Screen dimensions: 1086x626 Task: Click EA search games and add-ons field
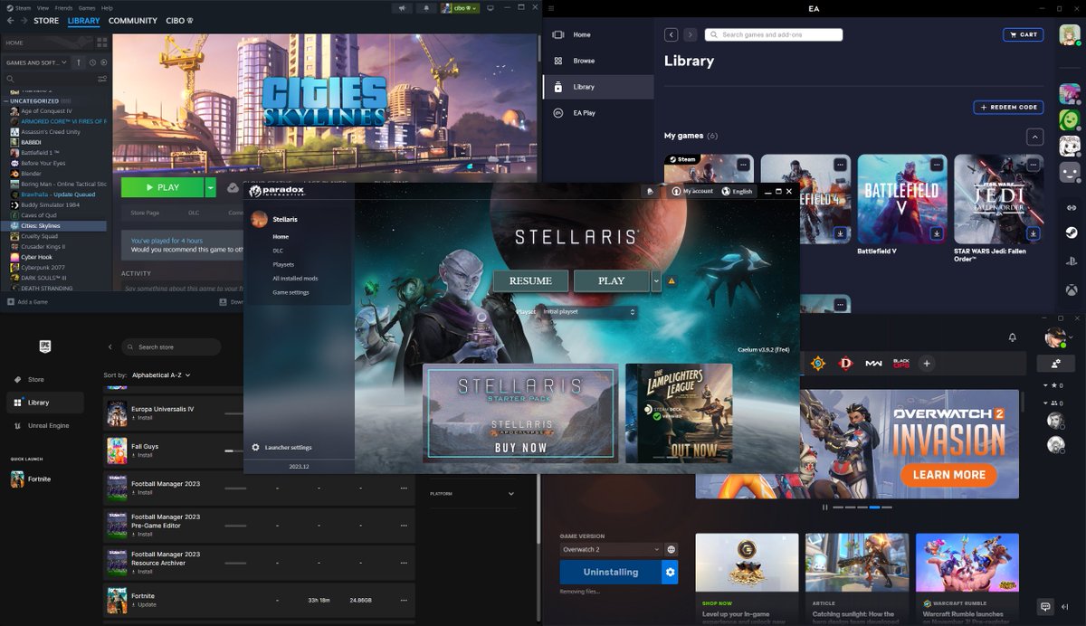pos(774,34)
